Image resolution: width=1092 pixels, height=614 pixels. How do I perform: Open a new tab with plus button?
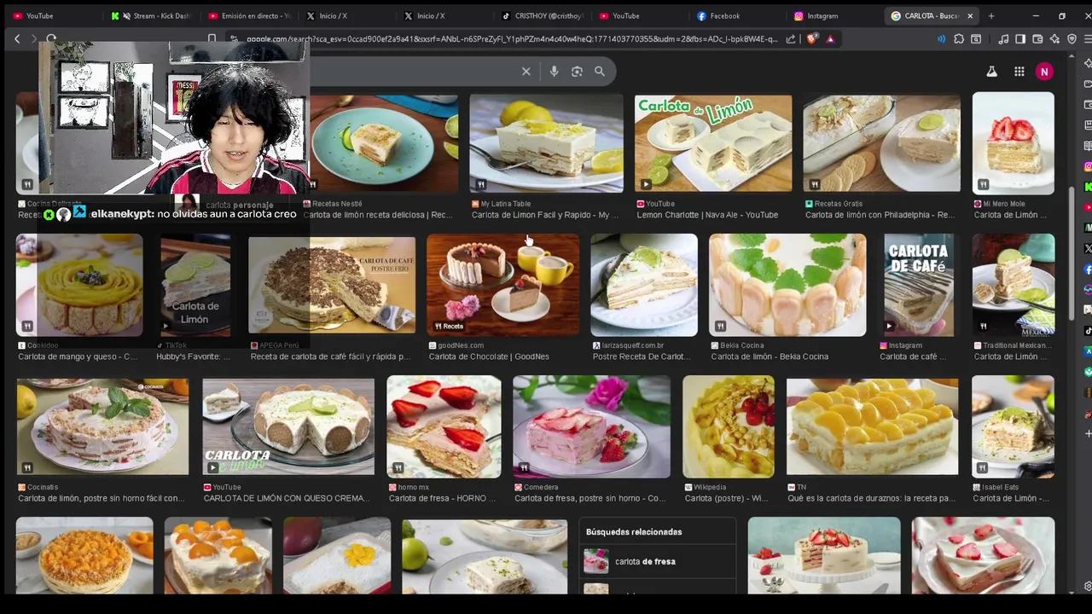990,15
